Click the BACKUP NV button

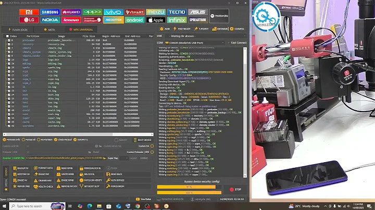[21, 168]
